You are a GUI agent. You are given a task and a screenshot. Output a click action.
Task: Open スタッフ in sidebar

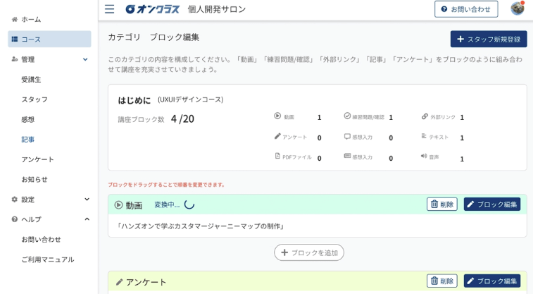coord(35,99)
